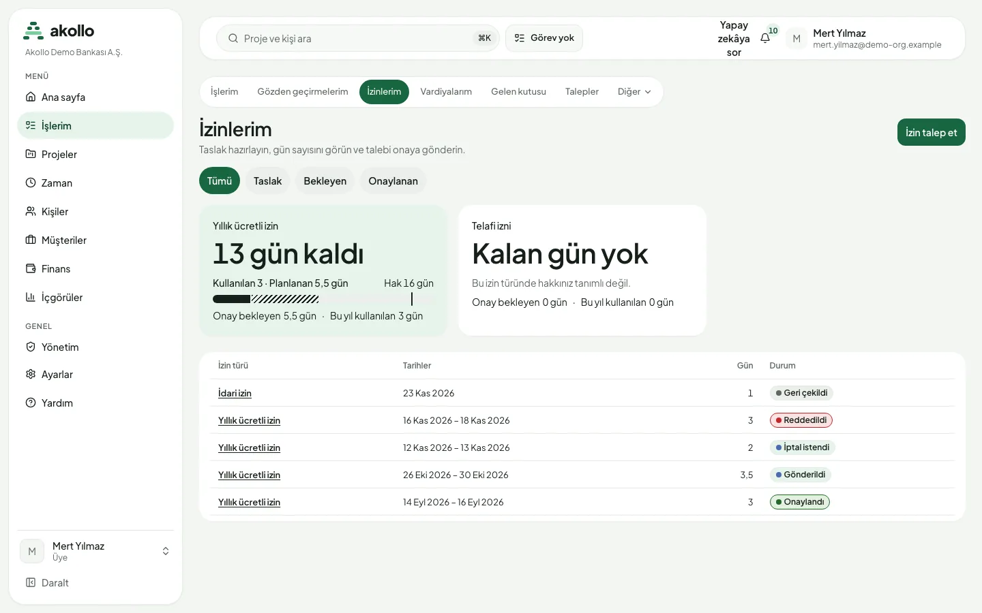Open Yönetim shield item
982x613 pixels.
click(x=95, y=347)
